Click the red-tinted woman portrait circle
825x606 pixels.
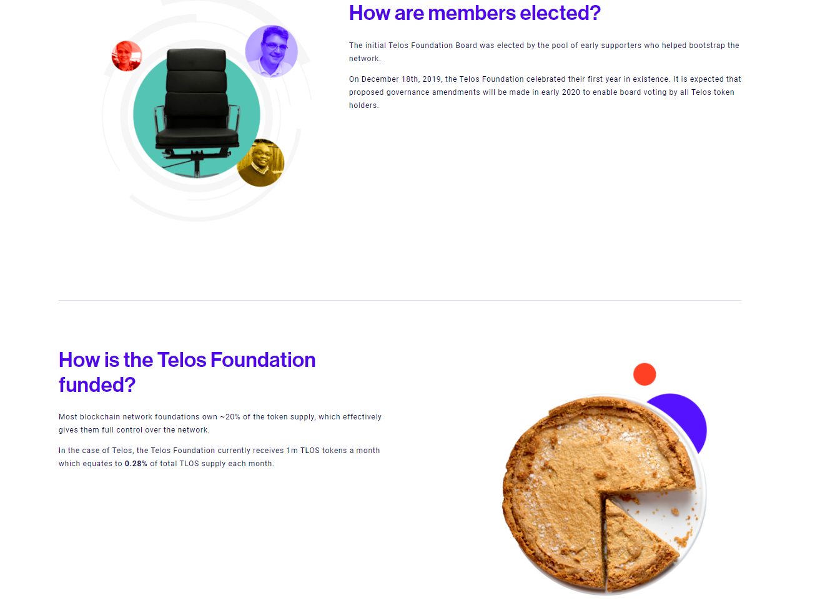127,56
